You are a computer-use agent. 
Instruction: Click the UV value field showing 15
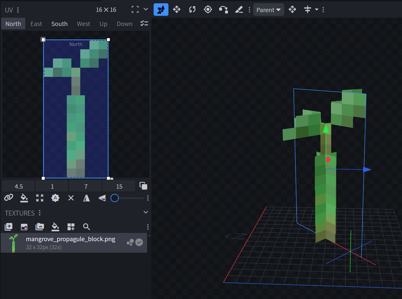pos(119,186)
